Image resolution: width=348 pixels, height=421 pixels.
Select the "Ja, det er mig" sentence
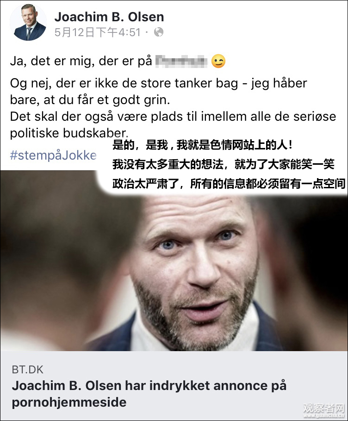click(x=118, y=61)
